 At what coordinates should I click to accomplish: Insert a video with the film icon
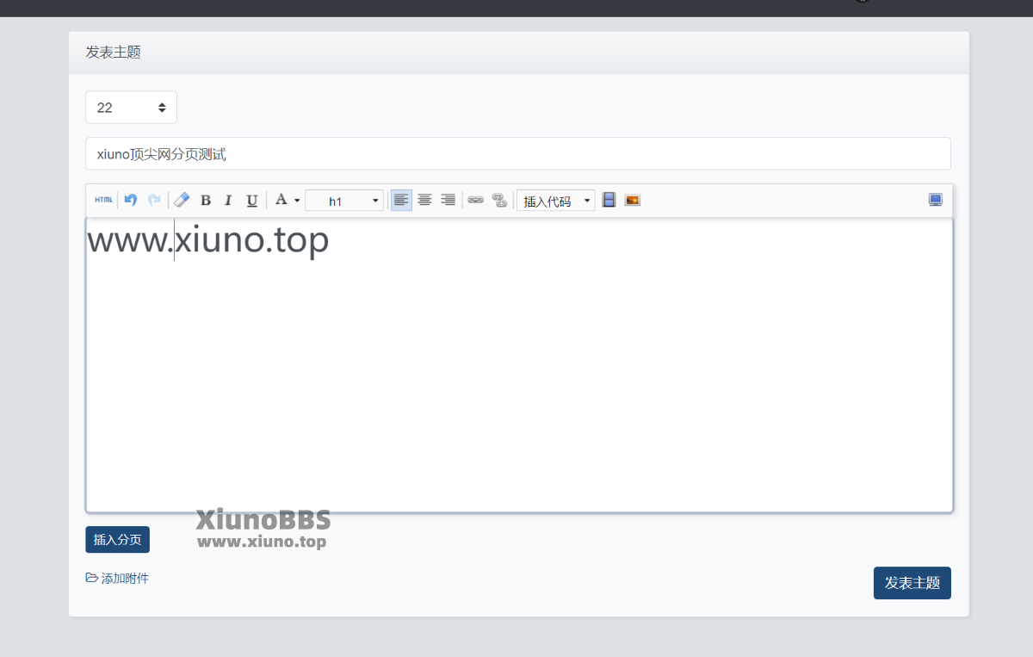[x=609, y=201]
